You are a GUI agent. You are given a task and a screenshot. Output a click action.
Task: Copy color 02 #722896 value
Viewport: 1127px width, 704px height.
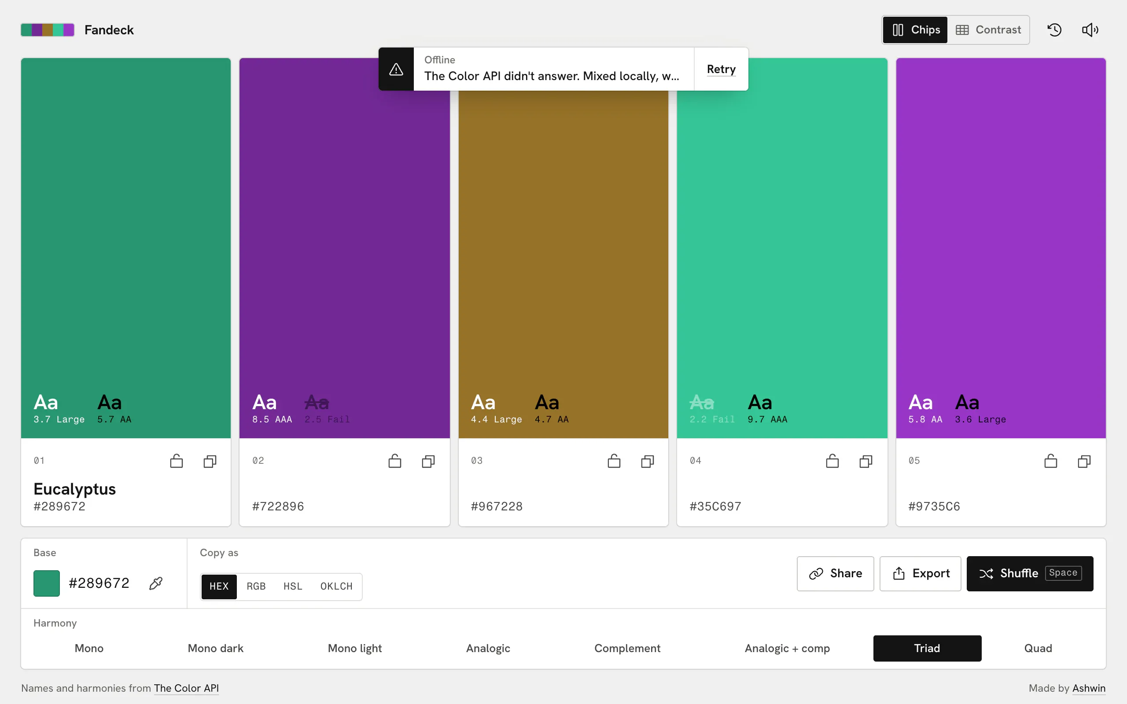click(x=428, y=461)
